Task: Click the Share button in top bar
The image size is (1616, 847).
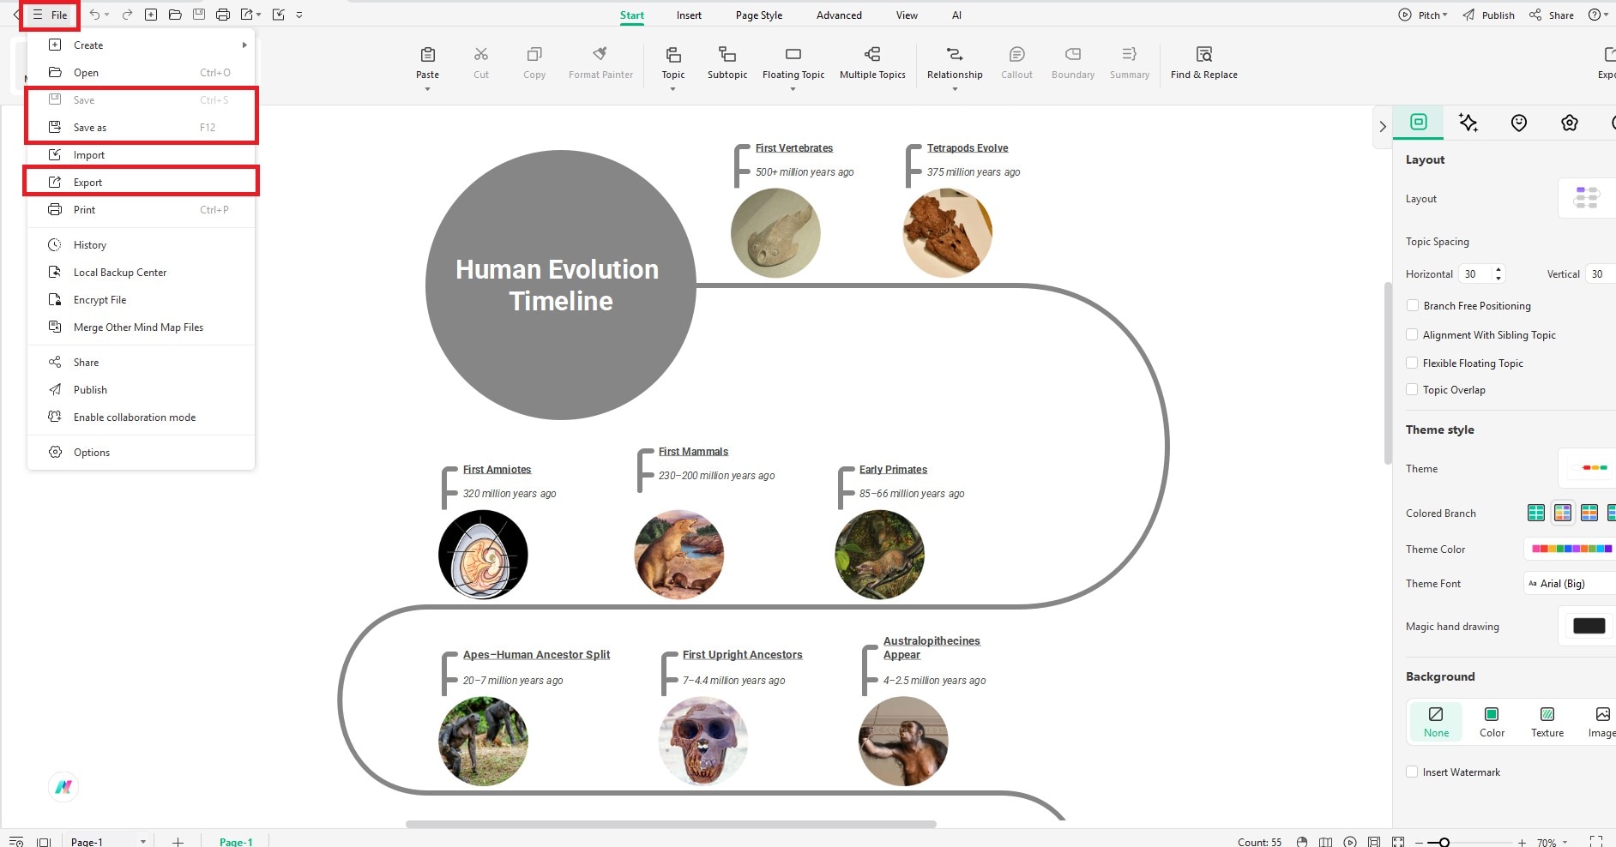Action: point(1552,15)
